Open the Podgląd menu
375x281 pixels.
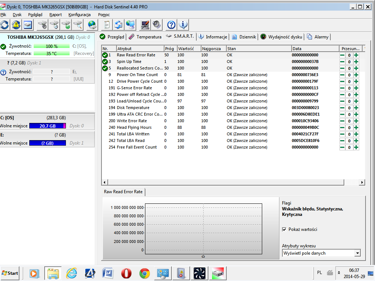coord(35,15)
